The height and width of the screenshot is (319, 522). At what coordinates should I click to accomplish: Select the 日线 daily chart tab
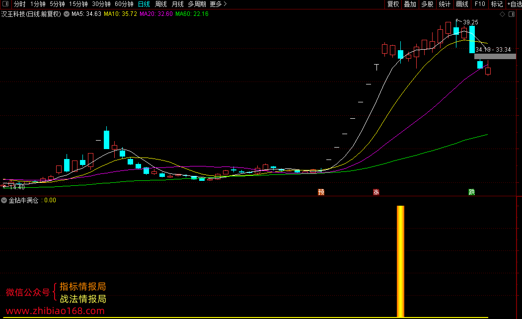click(144, 4)
